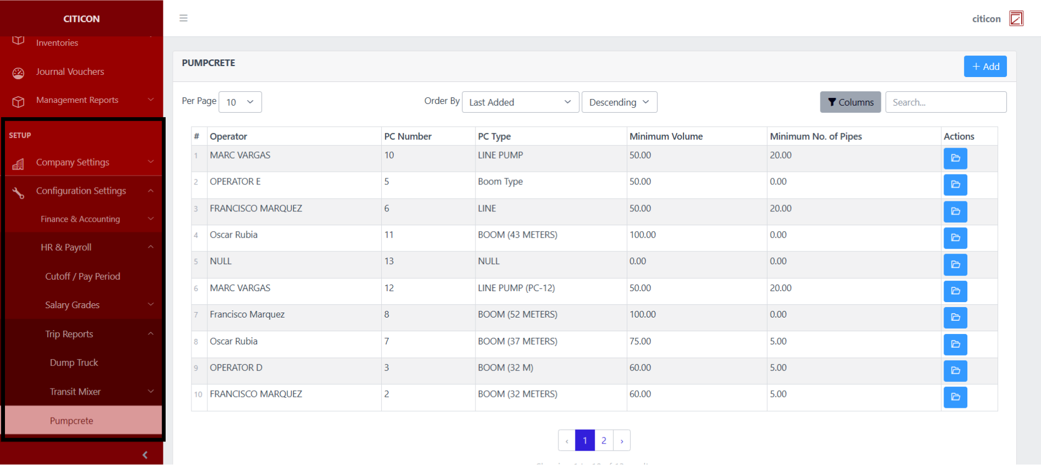Click the Columns filter button
The width and height of the screenshot is (1041, 465).
point(850,102)
